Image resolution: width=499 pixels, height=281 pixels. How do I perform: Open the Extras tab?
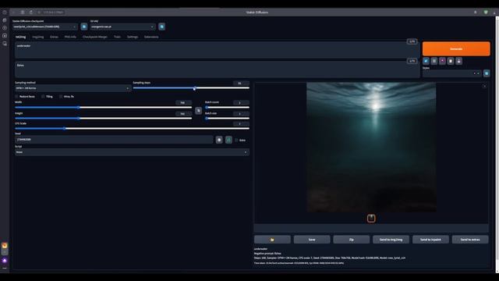[x=54, y=37]
